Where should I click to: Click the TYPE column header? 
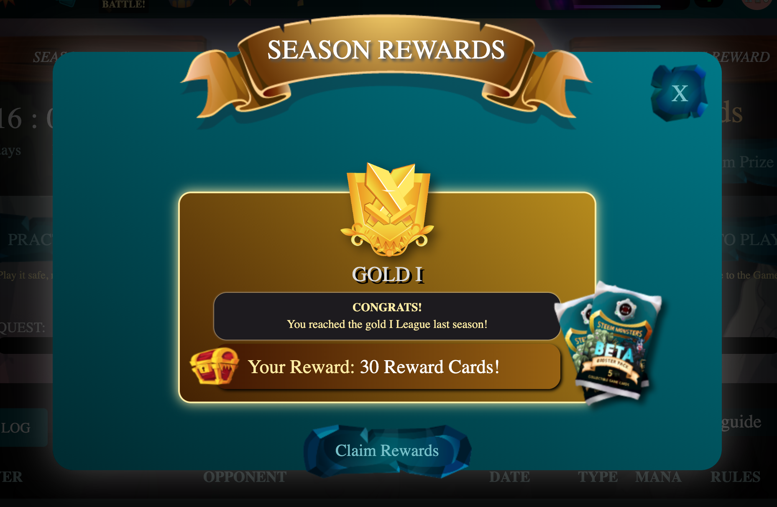598,477
